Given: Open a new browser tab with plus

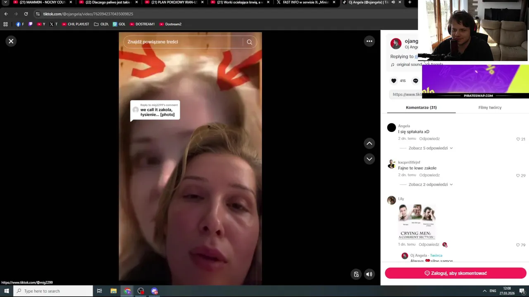Looking at the screenshot, I should [x=410, y=2].
